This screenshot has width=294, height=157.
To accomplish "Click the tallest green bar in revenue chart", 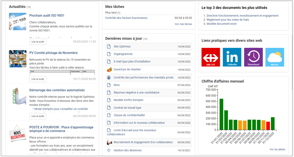I will pyautogui.click(x=221, y=114).
